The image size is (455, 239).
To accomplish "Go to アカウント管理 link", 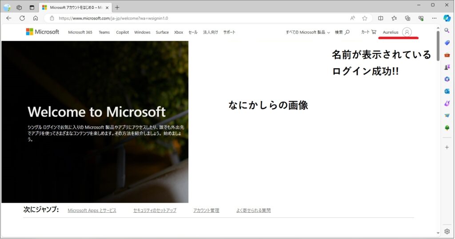I will click(x=206, y=211).
